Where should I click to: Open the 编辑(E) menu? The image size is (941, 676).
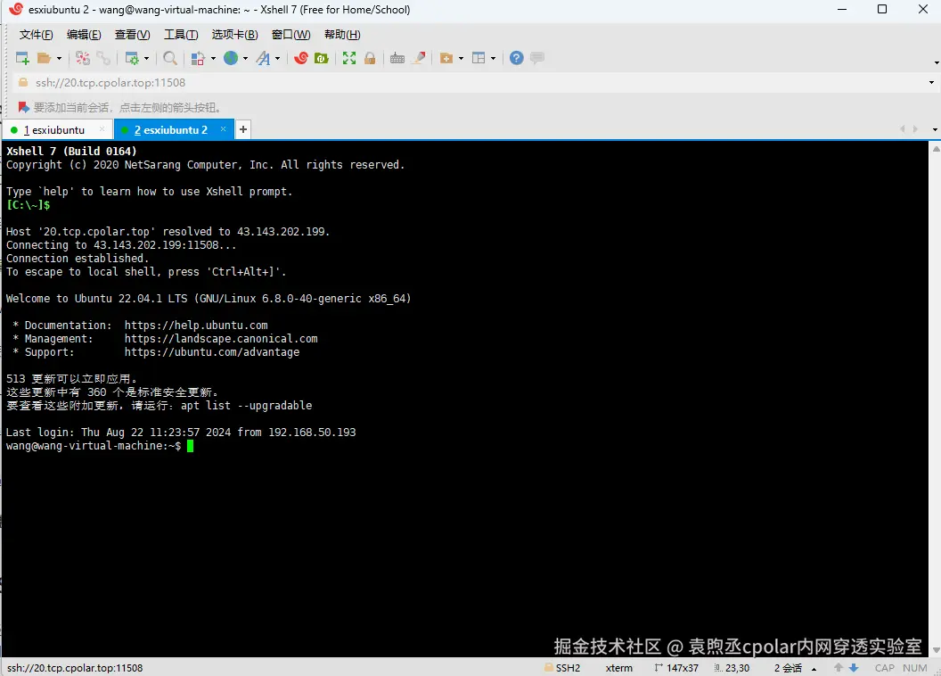[84, 35]
